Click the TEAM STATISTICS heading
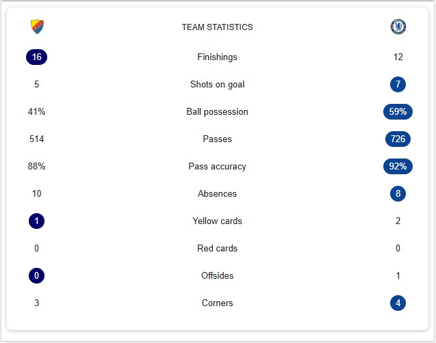 tap(218, 27)
